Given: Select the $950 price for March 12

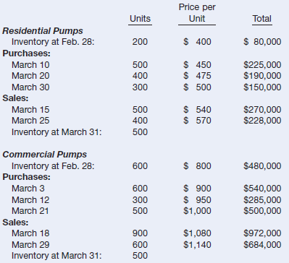Looking at the screenshot, I should (x=197, y=200).
